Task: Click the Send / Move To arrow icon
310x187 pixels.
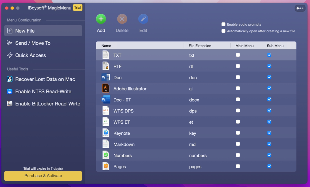Action: (9, 43)
